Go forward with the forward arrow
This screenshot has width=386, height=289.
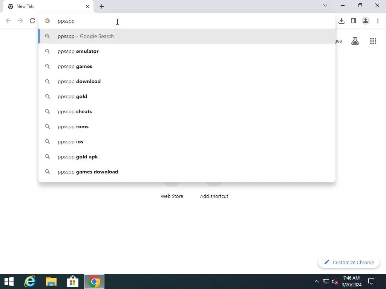click(20, 21)
